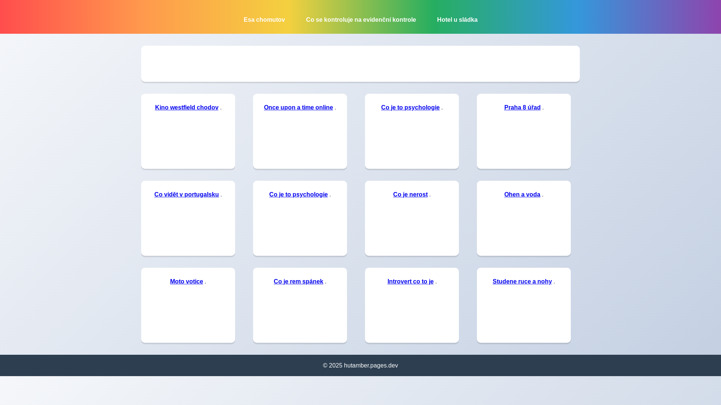Follow the 'Studene ruce a nohy' link
Screen dimensions: 721x405
tap(522, 281)
